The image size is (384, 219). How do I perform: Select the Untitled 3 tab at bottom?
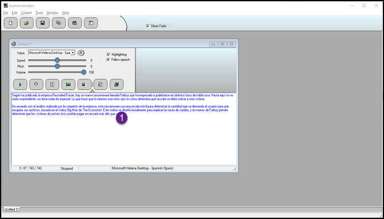click(x=12, y=210)
